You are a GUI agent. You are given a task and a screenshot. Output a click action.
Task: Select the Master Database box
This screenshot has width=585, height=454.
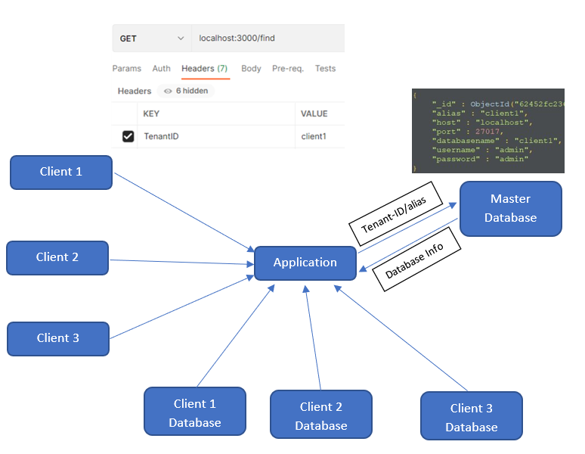click(x=511, y=209)
